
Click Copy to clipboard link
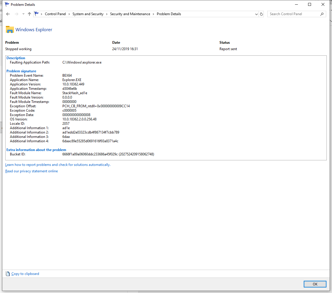pyautogui.click(x=25, y=274)
